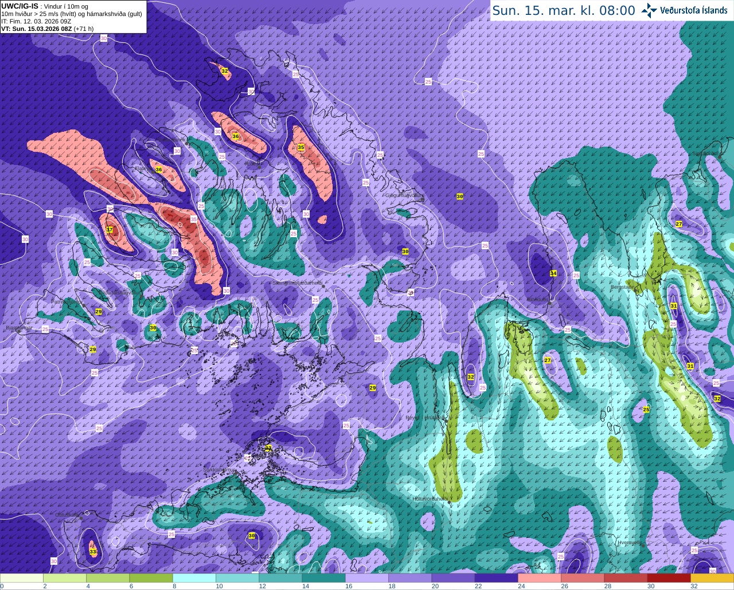
Task: Click the Siglufjörður station label
Action: click(705, 154)
